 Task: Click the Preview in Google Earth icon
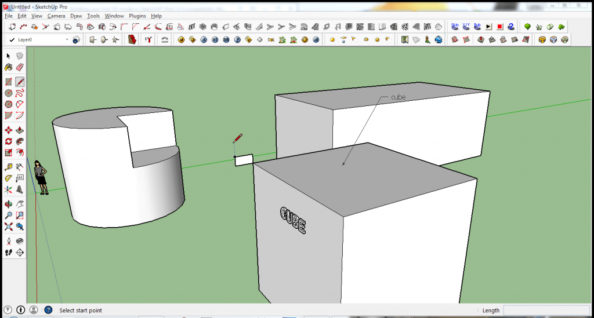tap(439, 40)
